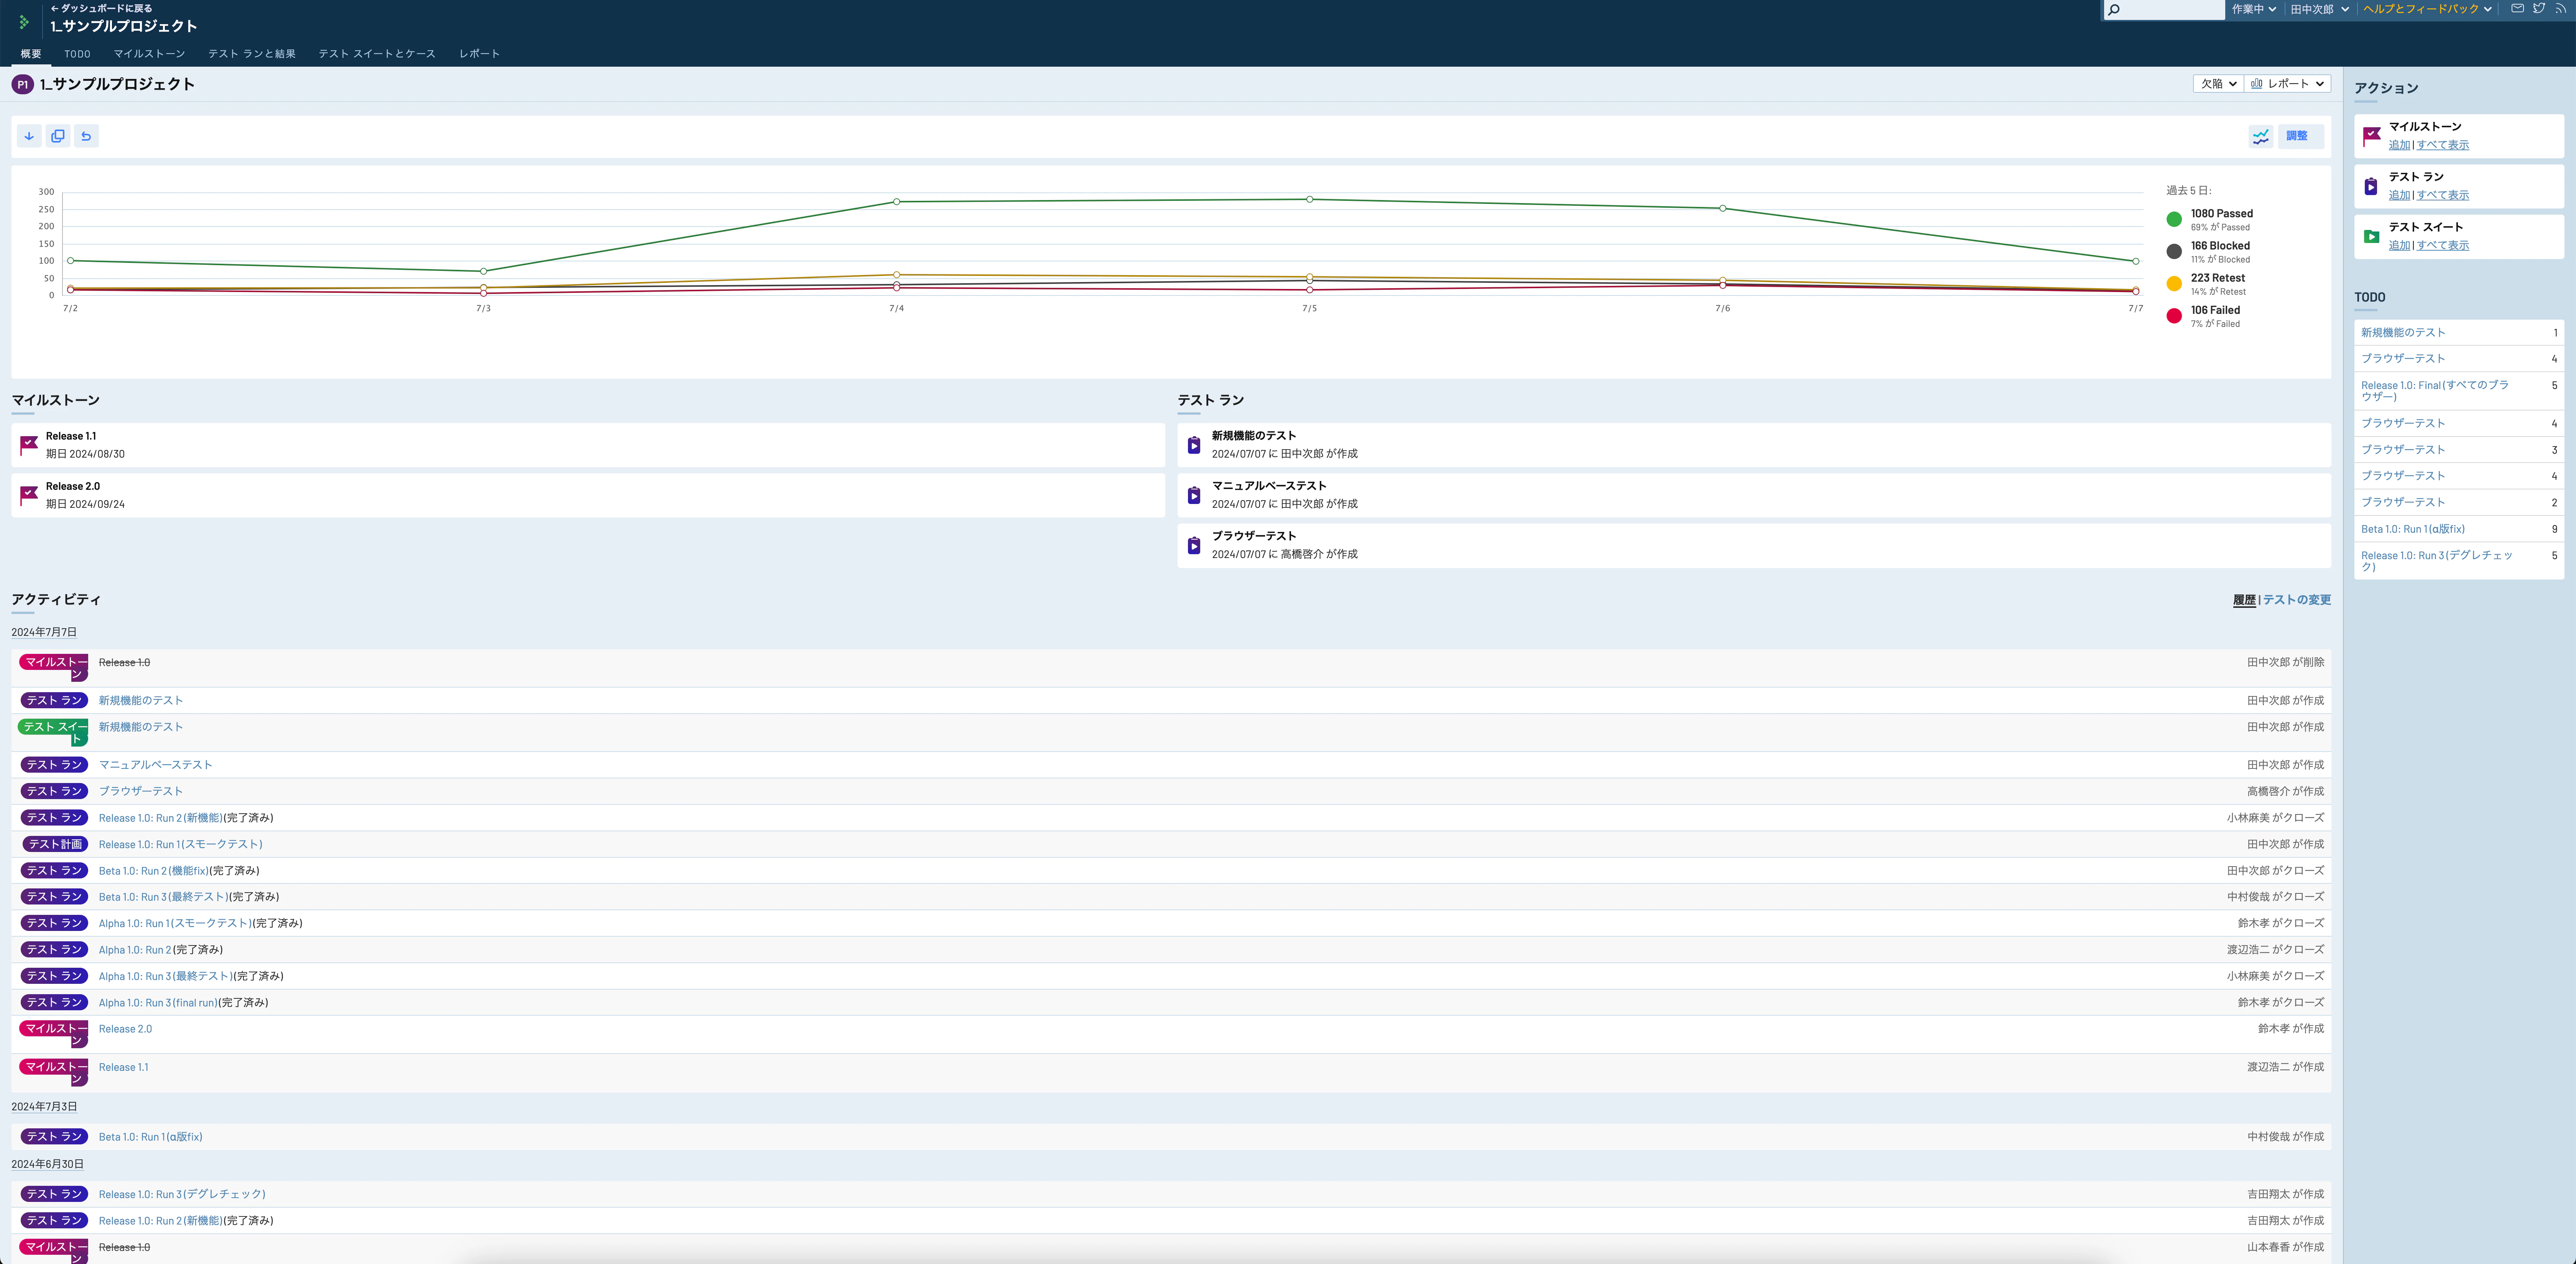Click the dark Blocked legend dot
The image size is (2576, 1264).
pos(2174,251)
